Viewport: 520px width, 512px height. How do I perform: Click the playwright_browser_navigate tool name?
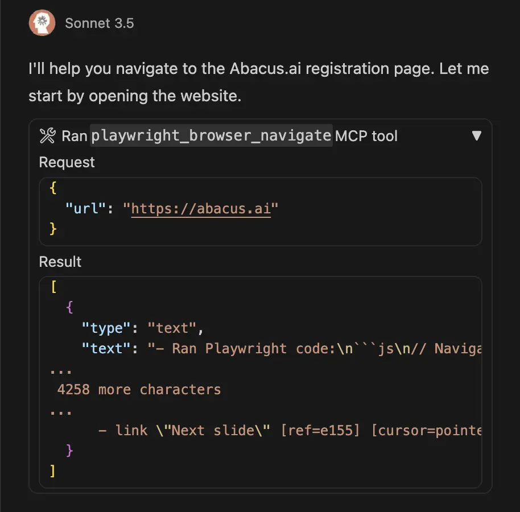[211, 136]
